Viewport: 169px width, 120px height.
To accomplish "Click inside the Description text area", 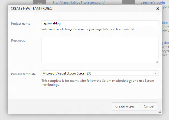I will [x=100, y=50].
